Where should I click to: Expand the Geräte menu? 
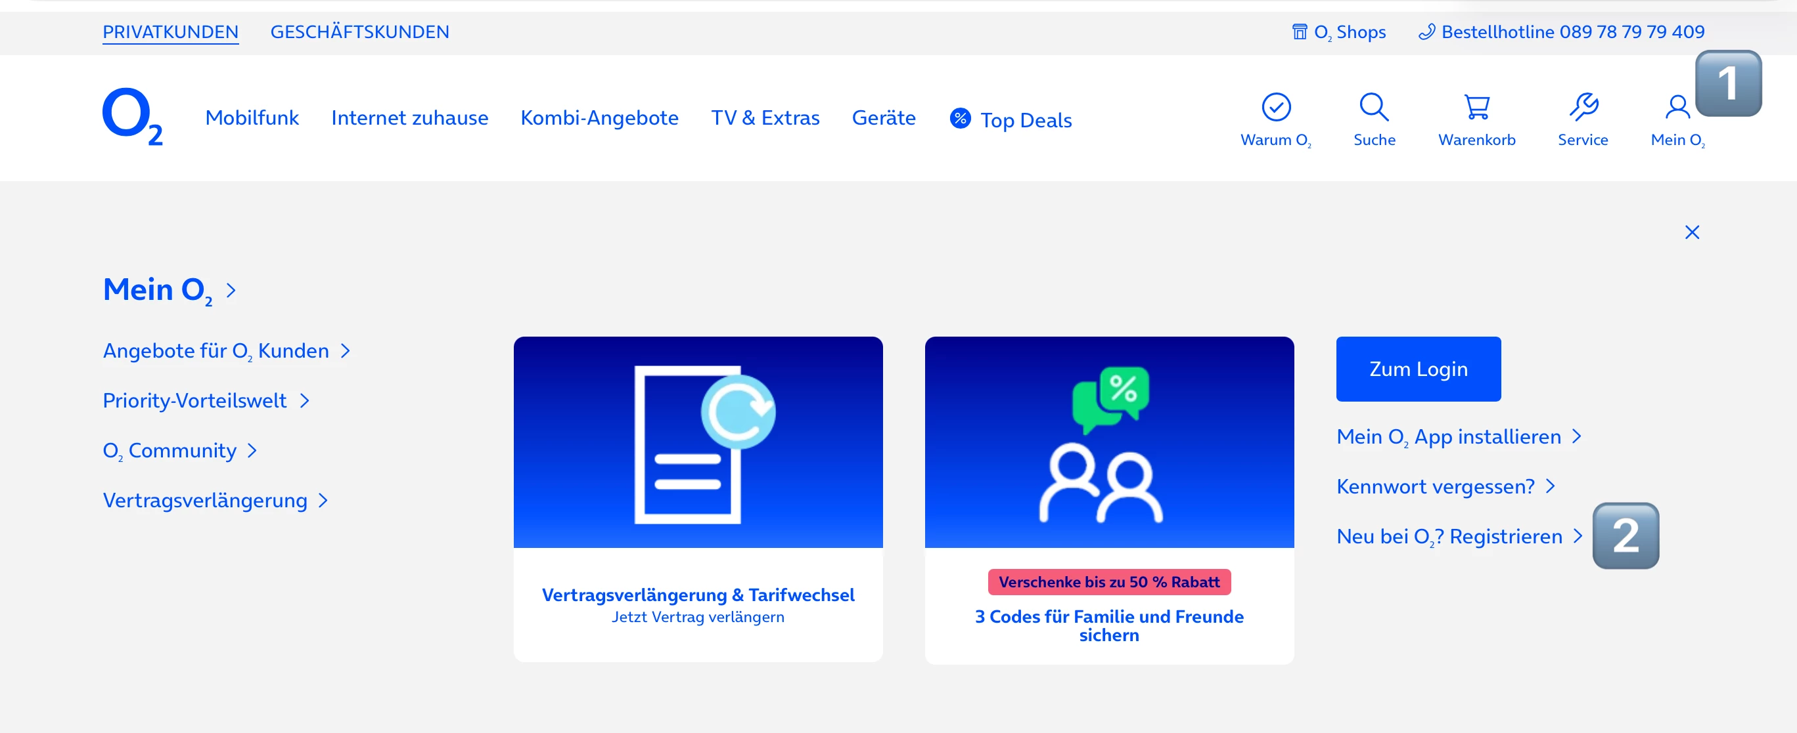883,117
